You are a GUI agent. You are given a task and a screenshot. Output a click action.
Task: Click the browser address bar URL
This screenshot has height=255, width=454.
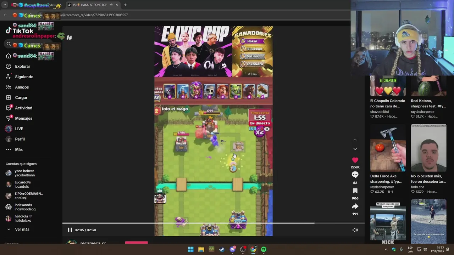tap(94, 15)
